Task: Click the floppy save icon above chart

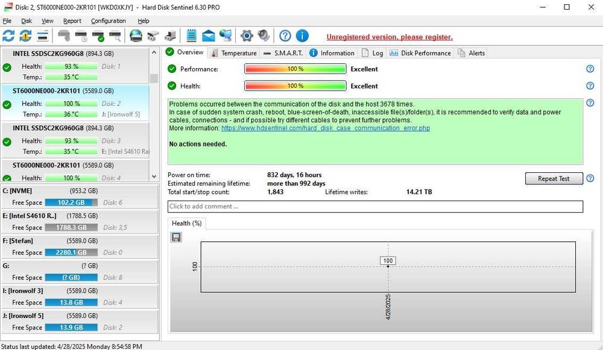Action: click(x=176, y=237)
